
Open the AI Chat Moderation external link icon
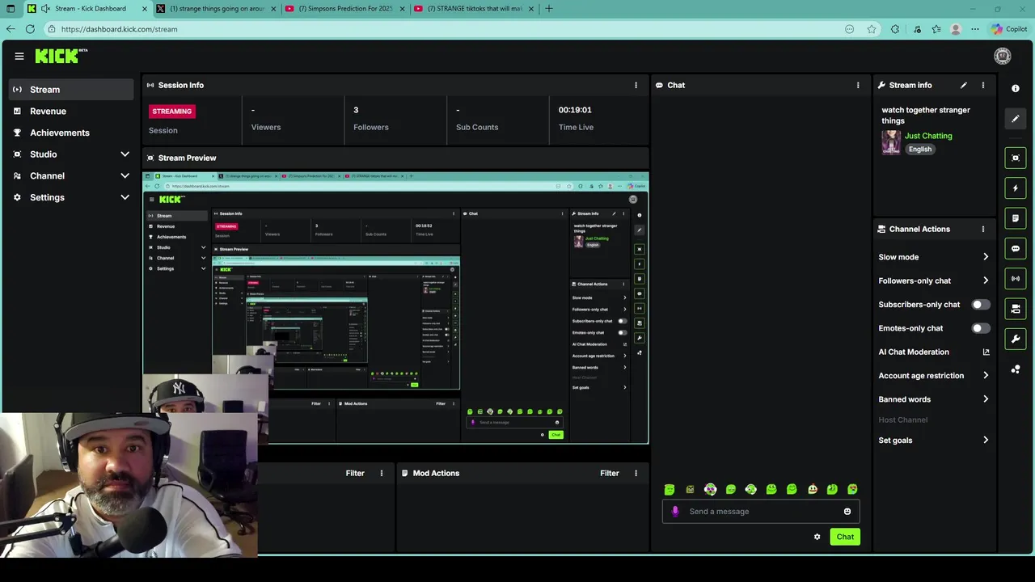pyautogui.click(x=986, y=352)
